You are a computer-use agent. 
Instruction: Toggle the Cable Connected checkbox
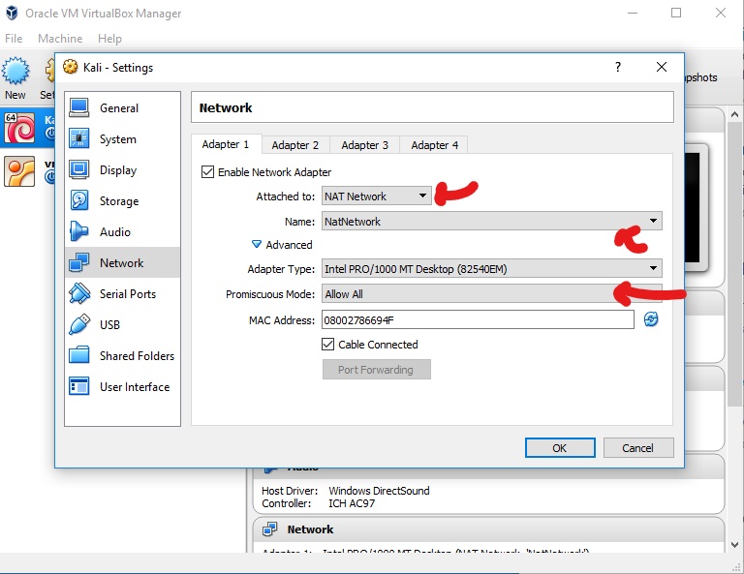[327, 345]
